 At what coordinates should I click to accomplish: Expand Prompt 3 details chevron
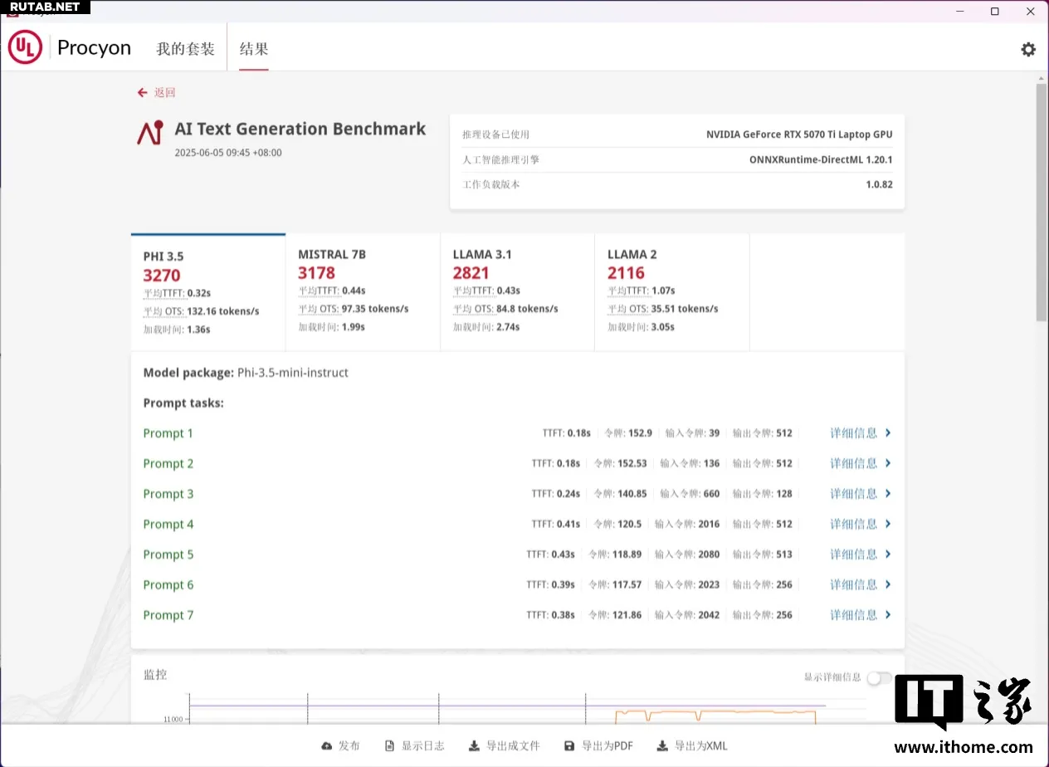click(888, 494)
